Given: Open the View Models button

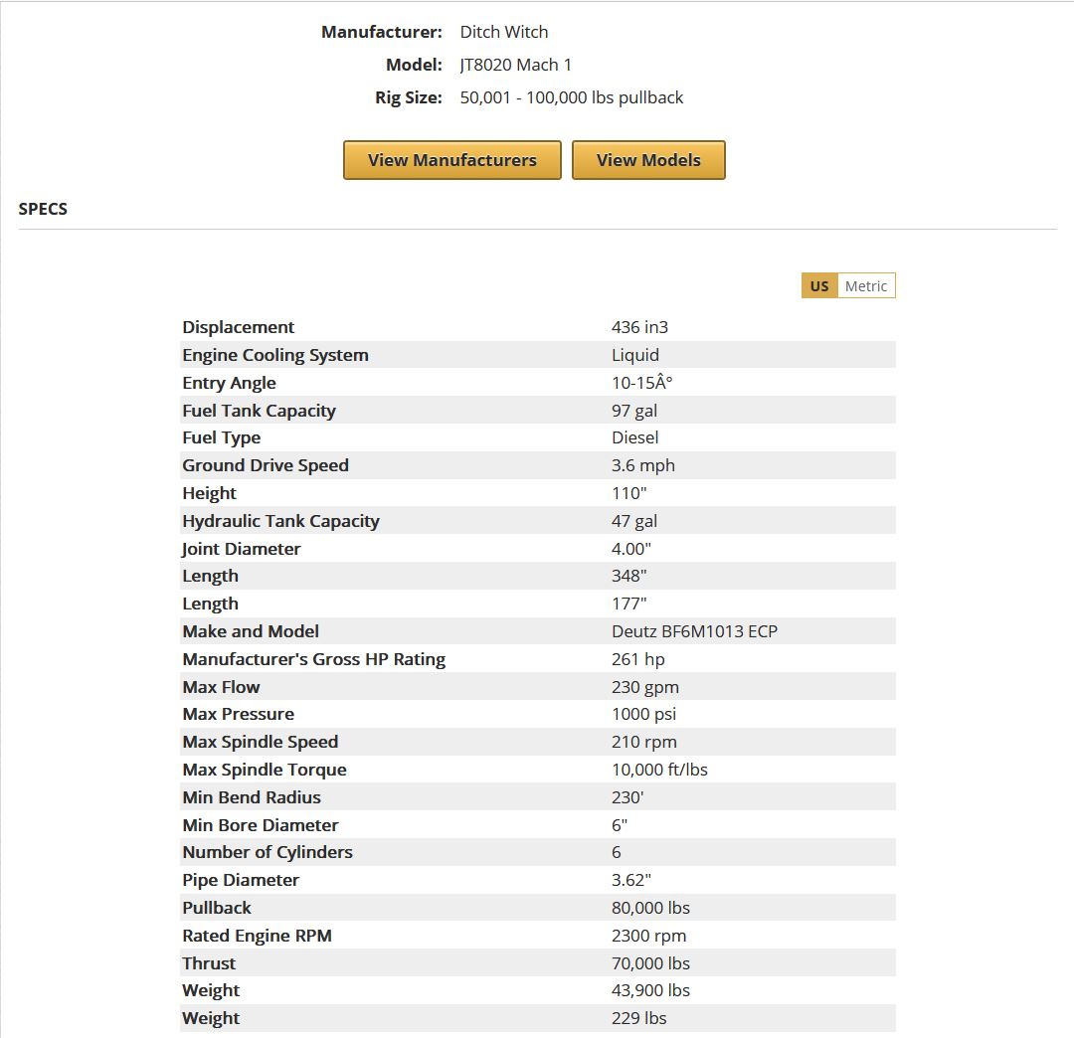Looking at the screenshot, I should tap(648, 160).
